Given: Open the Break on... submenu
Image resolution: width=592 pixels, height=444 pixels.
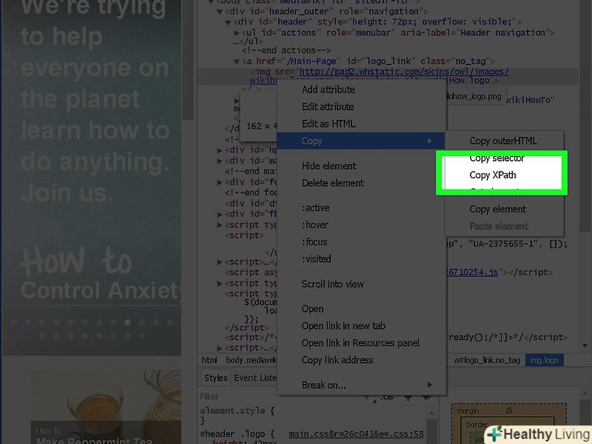Looking at the screenshot, I should [324, 385].
